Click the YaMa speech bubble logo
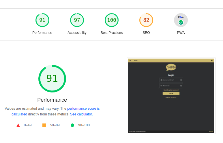 (x=171, y=67)
